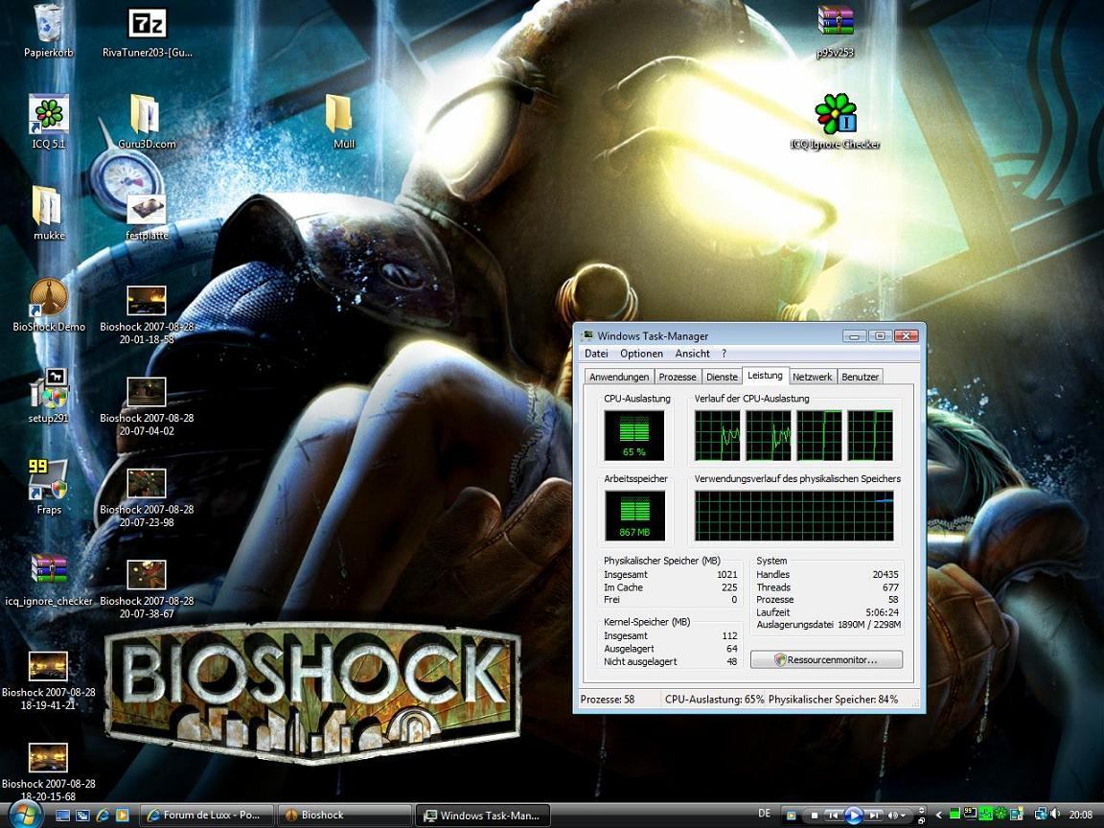Viewport: 1104px width, 828px height.
Task: Open the Datei menu in Task-Manager
Action: pyautogui.click(x=596, y=354)
